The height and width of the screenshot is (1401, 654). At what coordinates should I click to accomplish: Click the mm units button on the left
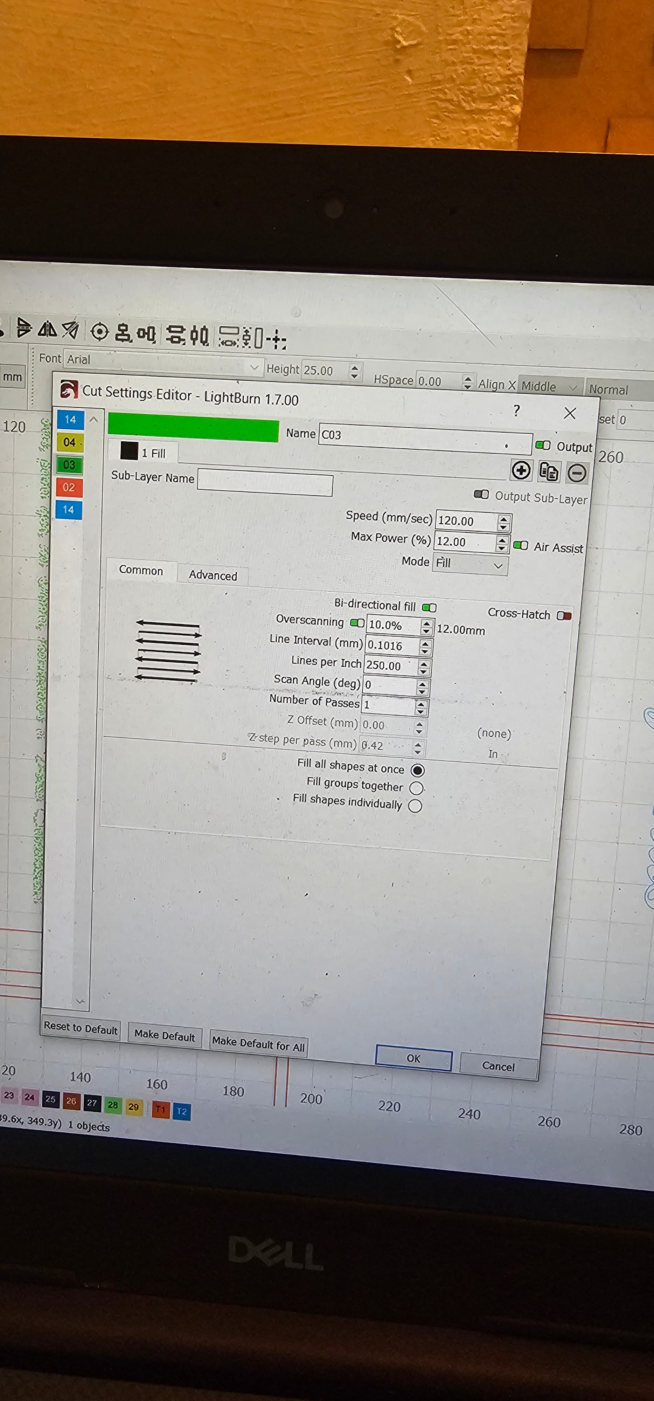tap(13, 377)
